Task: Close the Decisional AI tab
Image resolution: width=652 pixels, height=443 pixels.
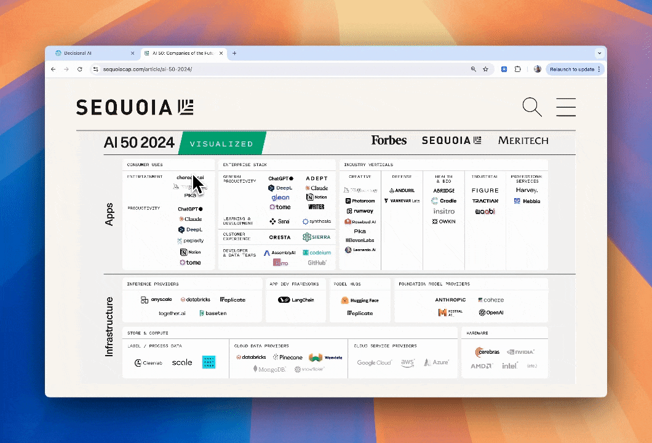Action: [x=132, y=54]
